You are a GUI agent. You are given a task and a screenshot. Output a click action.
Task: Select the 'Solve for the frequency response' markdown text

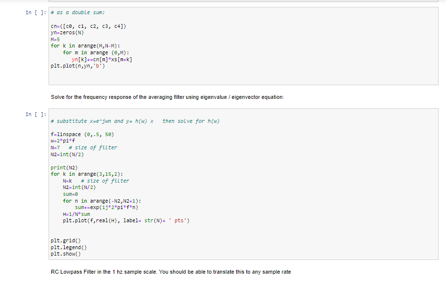click(x=167, y=97)
